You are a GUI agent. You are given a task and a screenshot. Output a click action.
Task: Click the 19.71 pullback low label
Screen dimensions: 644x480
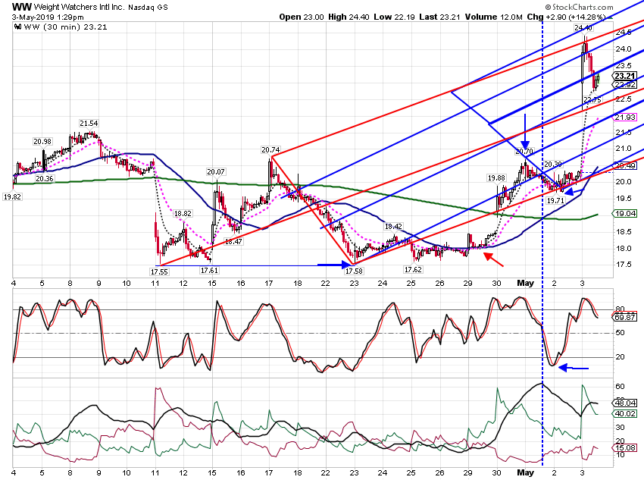coord(555,200)
